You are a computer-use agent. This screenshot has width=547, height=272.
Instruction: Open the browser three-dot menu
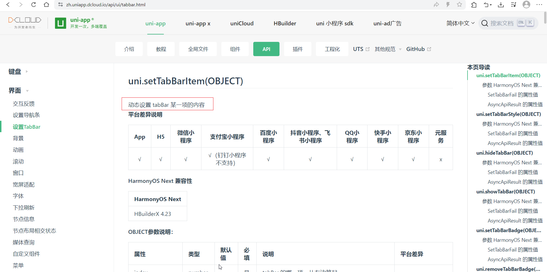(x=539, y=5)
